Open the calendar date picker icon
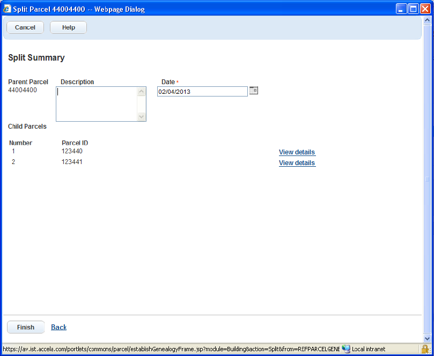Viewport: 434px width, 356px height. 254,91
